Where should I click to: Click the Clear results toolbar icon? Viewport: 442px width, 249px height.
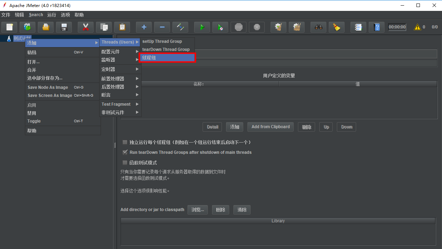[x=278, y=27]
